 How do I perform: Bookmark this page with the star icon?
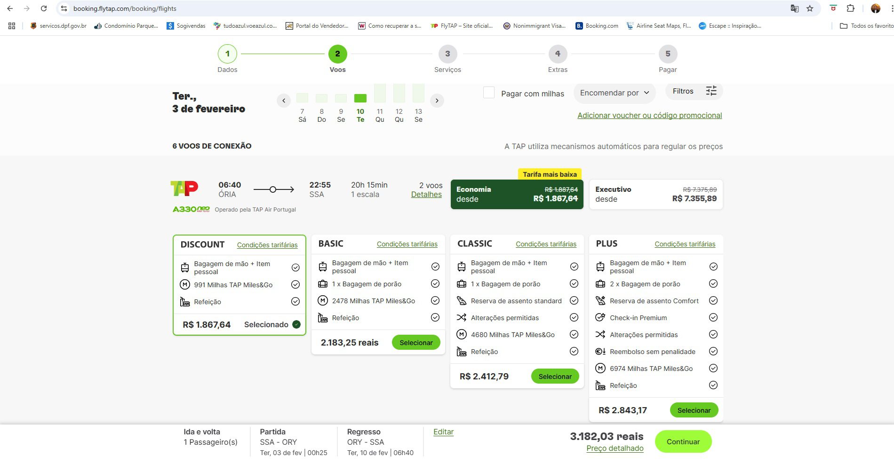(810, 8)
